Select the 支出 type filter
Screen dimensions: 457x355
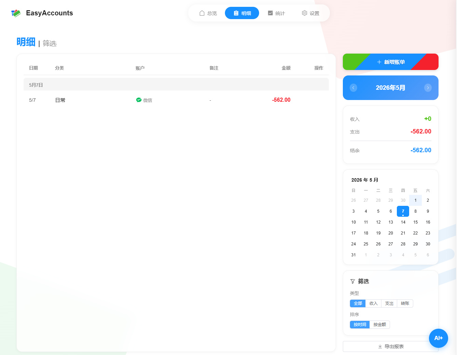click(x=389, y=303)
